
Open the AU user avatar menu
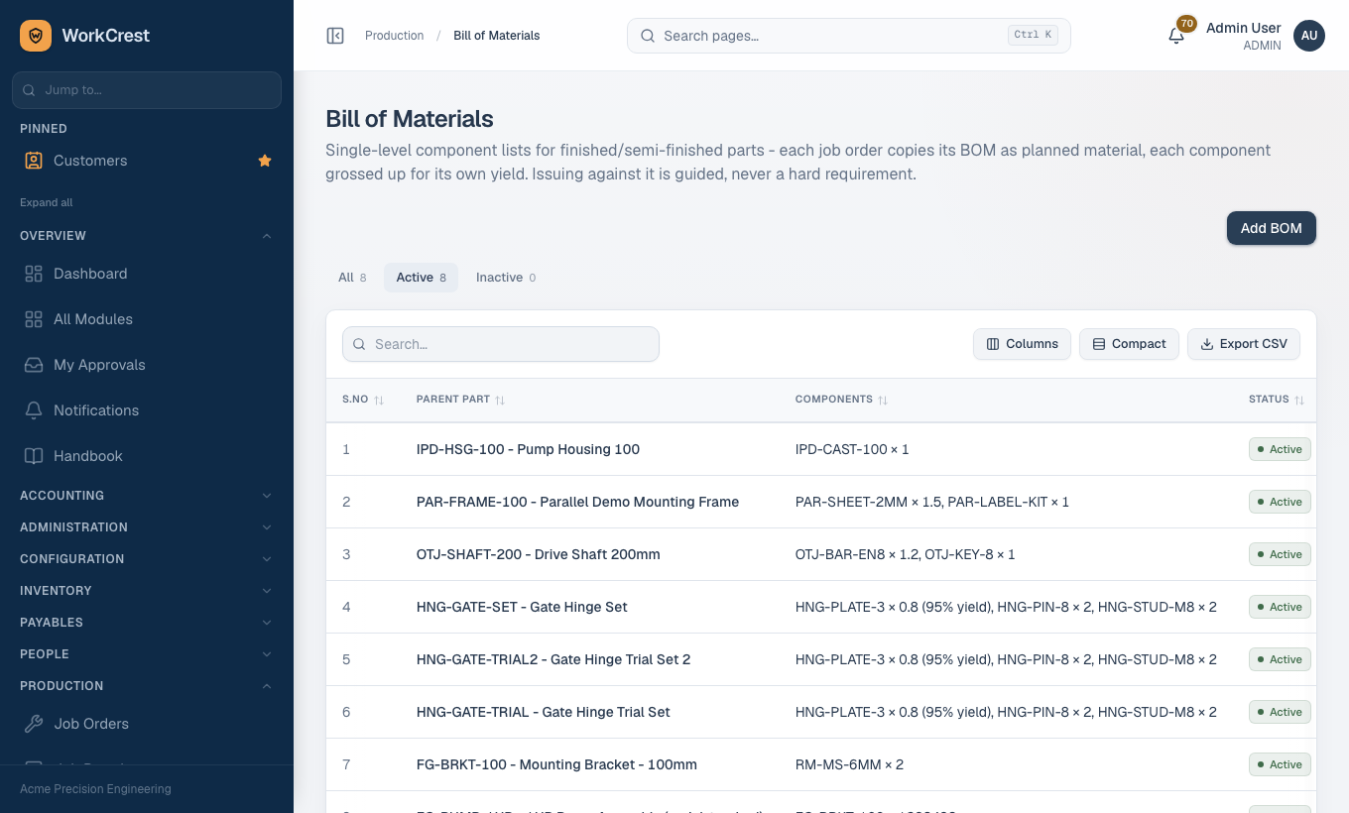(x=1309, y=36)
